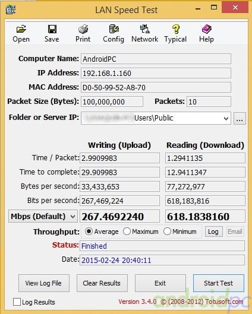
Task: Save results with the floppy disk icon
Action: pyautogui.click(x=52, y=33)
